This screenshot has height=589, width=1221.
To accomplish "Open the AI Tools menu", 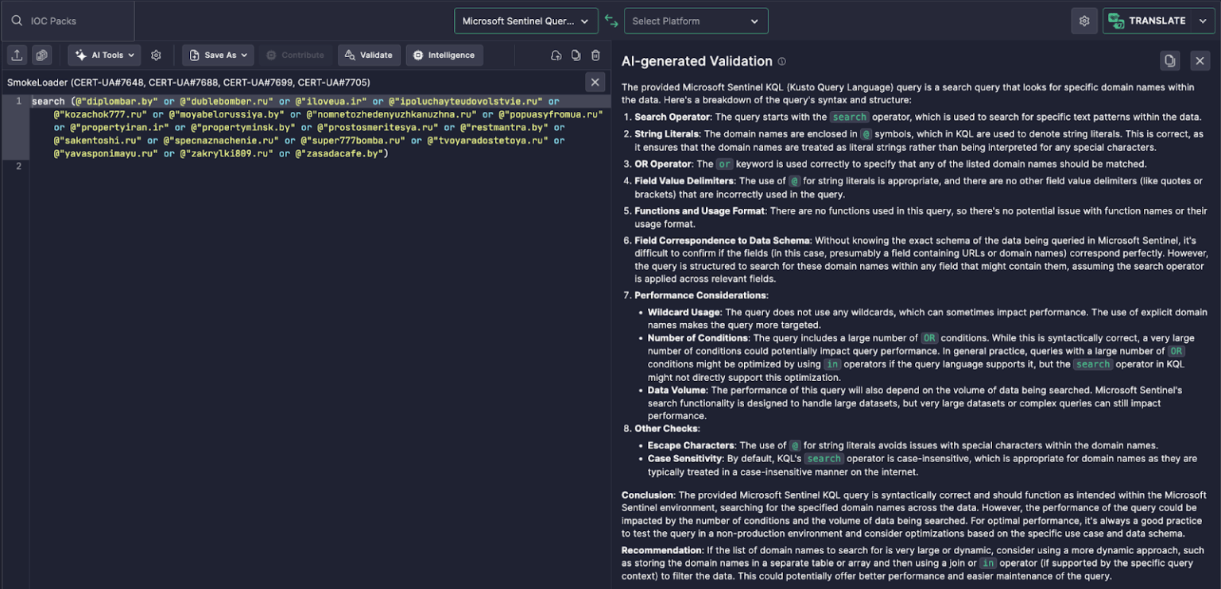I will point(104,55).
